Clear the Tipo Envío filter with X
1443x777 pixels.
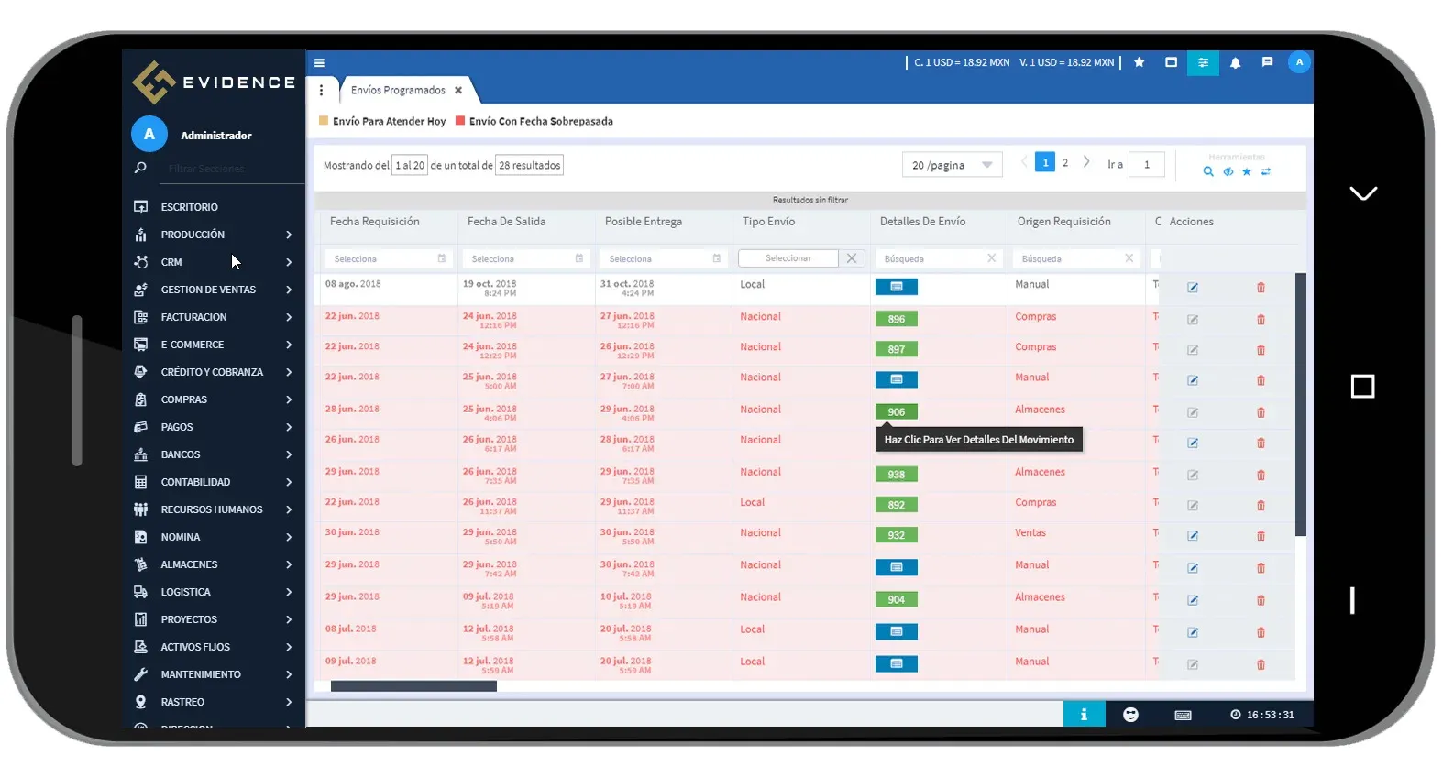coord(852,258)
